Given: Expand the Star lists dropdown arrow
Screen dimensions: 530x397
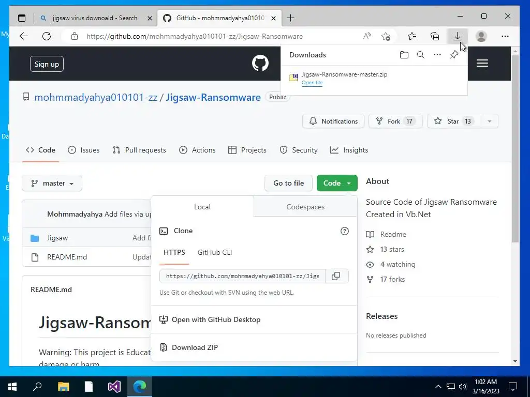Looking at the screenshot, I should [x=489, y=121].
